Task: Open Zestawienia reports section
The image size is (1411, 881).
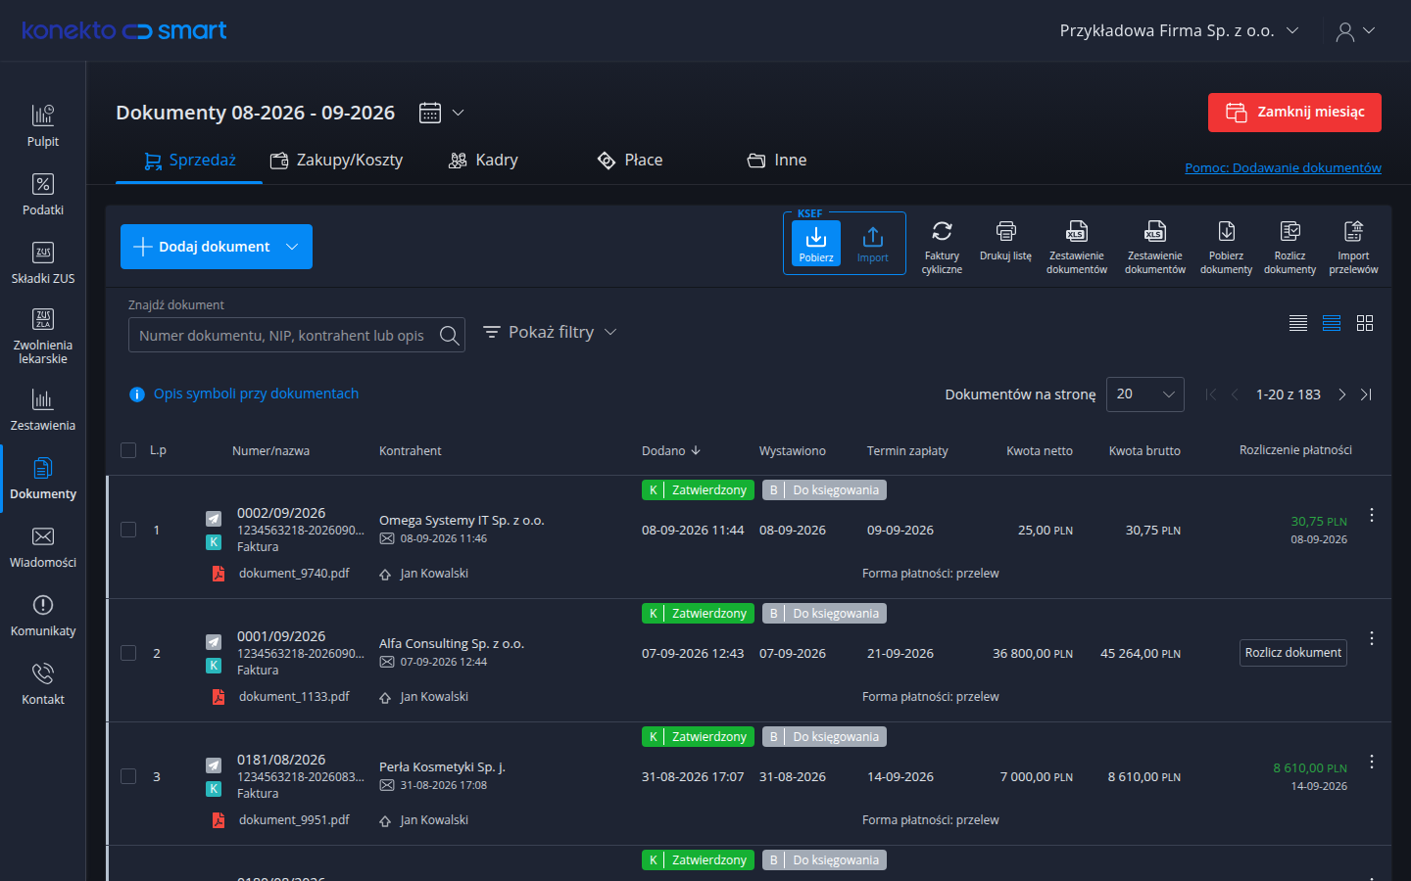Action: pyautogui.click(x=43, y=410)
